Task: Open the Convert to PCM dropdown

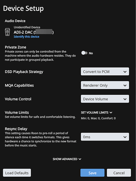Action: tap(105, 72)
